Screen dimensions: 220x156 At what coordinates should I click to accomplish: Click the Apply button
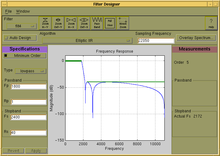coord(36,151)
